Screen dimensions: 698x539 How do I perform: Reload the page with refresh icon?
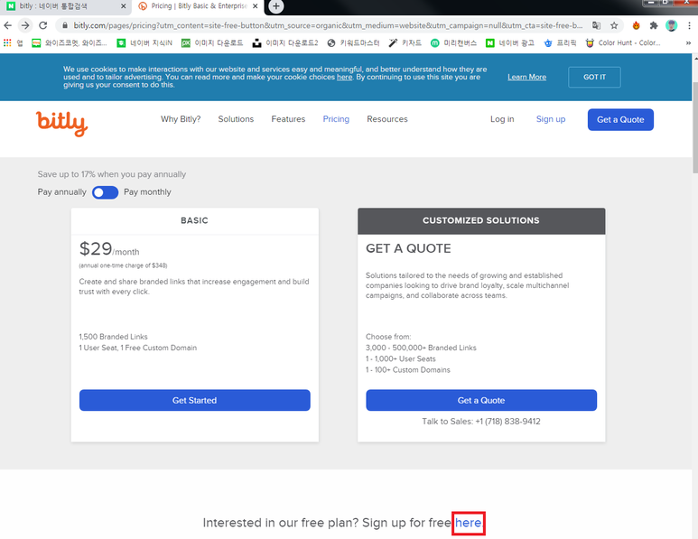[42, 25]
